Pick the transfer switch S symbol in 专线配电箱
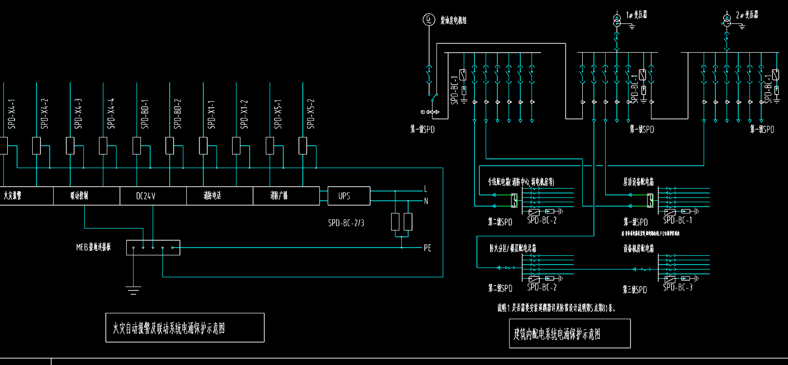The width and height of the screenshot is (788, 365). 514,200
